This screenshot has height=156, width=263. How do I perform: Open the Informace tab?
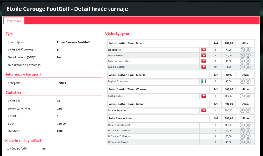14,21
